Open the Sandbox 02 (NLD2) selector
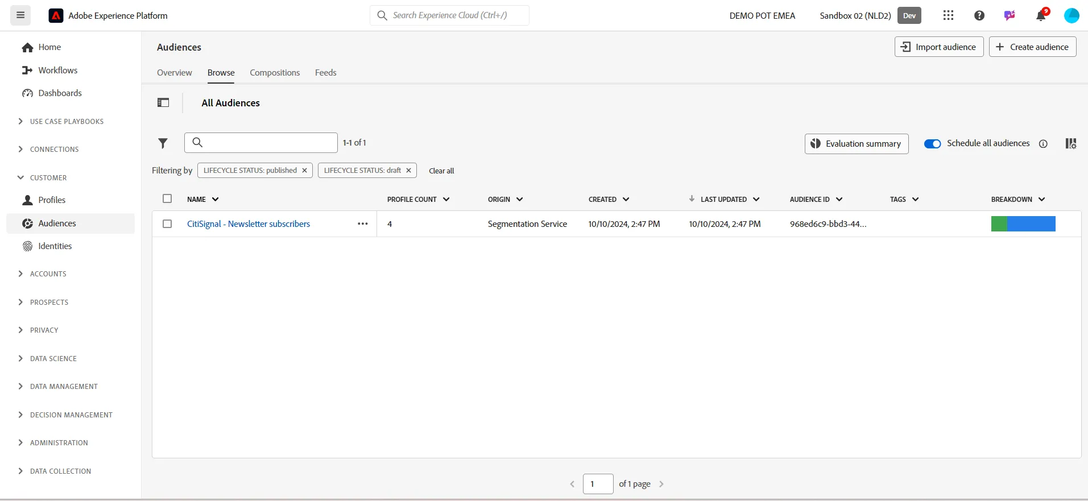The width and height of the screenshot is (1088, 501). (x=855, y=15)
